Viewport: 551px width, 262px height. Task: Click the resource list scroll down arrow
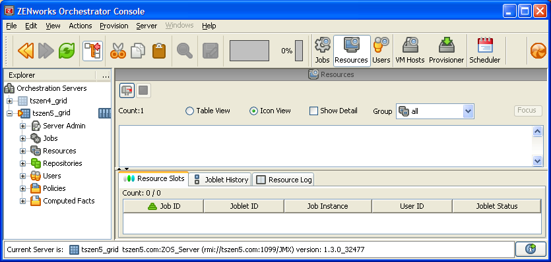coord(538,161)
